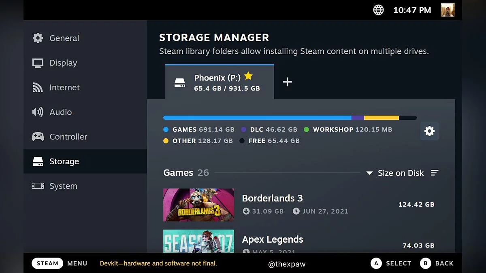Click the purple DLC segment of usage bar
486x273 pixels.
tap(358, 118)
